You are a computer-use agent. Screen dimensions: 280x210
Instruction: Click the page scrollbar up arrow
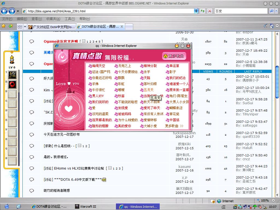tap(277, 34)
